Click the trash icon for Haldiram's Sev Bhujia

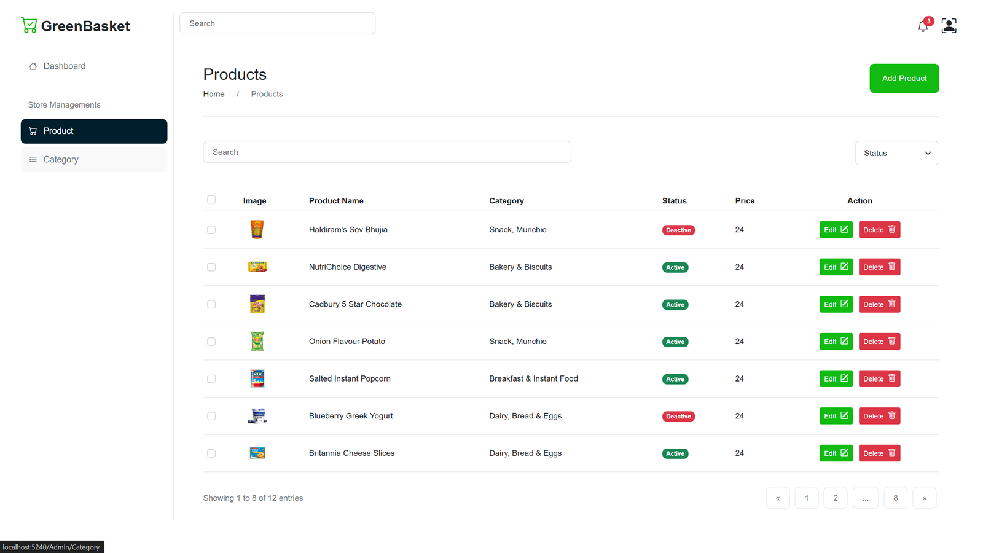[x=892, y=229]
